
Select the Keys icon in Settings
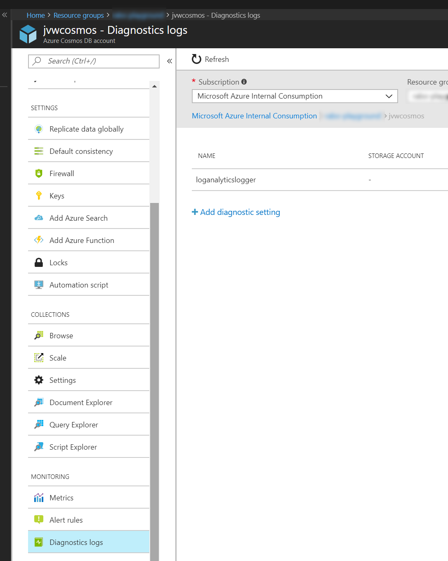point(38,196)
